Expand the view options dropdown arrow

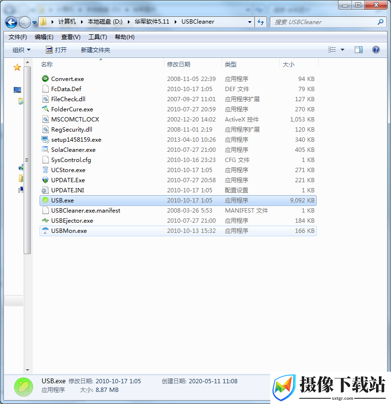(343, 50)
